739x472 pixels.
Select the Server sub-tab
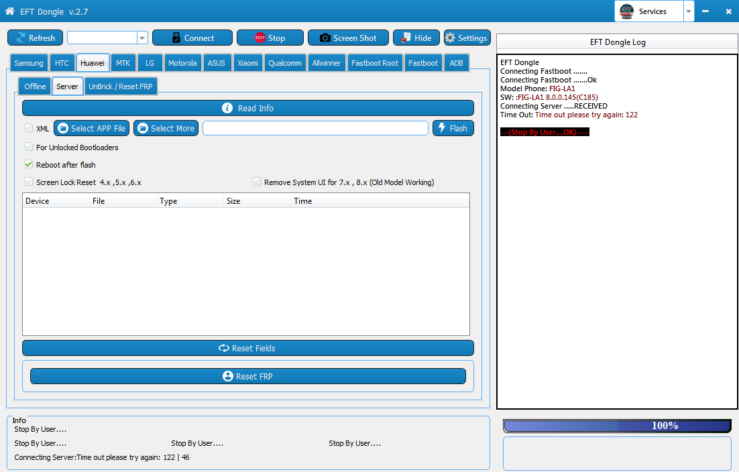click(67, 86)
